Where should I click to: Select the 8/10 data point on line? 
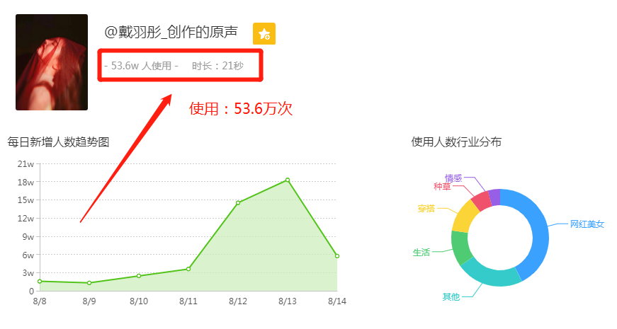tap(139, 276)
